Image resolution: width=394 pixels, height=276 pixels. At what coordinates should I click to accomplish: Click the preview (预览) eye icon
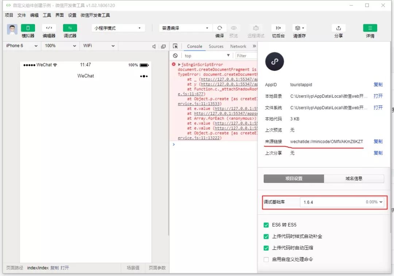(x=234, y=28)
